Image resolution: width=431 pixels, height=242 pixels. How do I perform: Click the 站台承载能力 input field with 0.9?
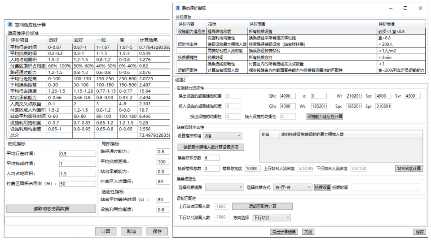pos(163,172)
